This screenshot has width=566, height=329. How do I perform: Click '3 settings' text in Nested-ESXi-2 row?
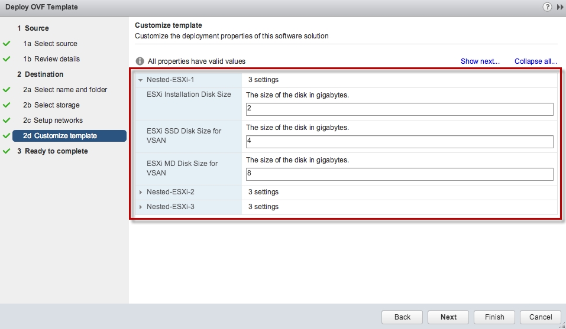click(264, 192)
